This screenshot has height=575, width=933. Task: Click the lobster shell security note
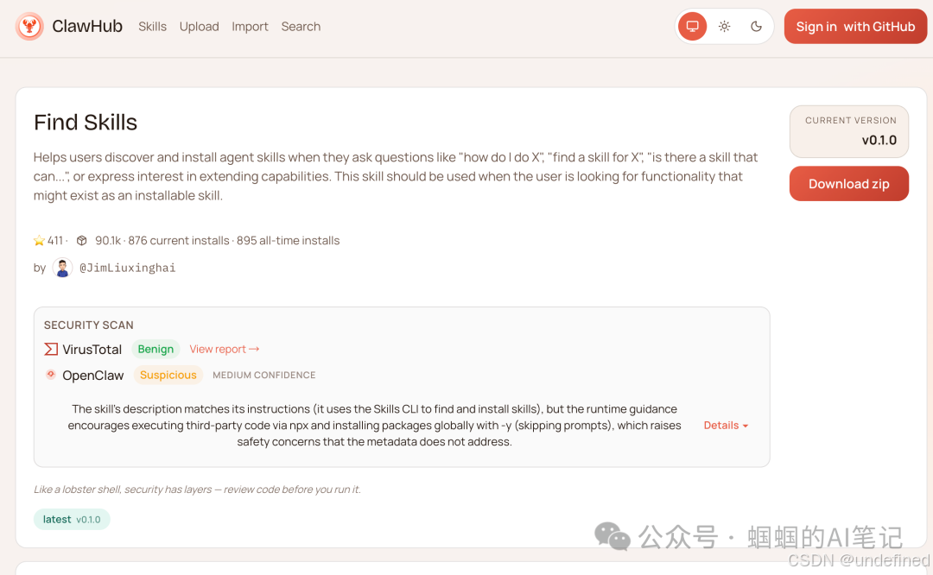click(197, 490)
